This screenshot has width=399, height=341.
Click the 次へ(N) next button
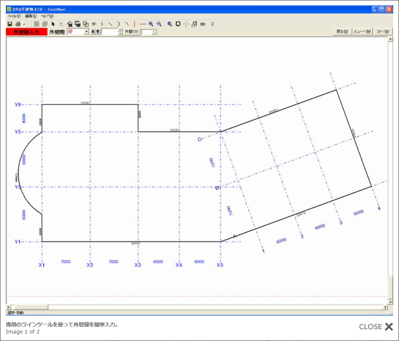(383, 32)
